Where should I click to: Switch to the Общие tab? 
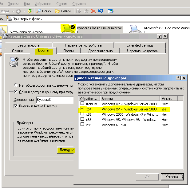pos(17,51)
